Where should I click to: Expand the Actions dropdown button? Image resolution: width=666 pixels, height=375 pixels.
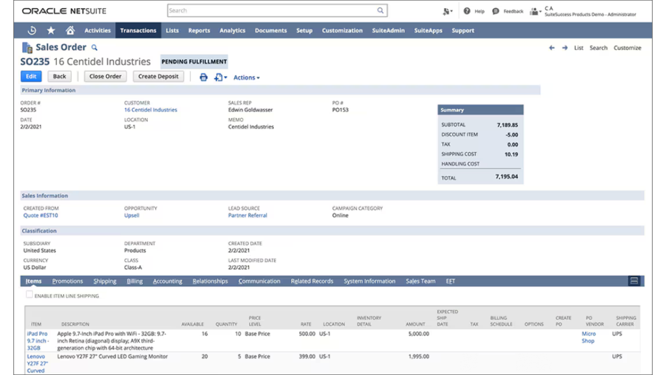point(246,77)
